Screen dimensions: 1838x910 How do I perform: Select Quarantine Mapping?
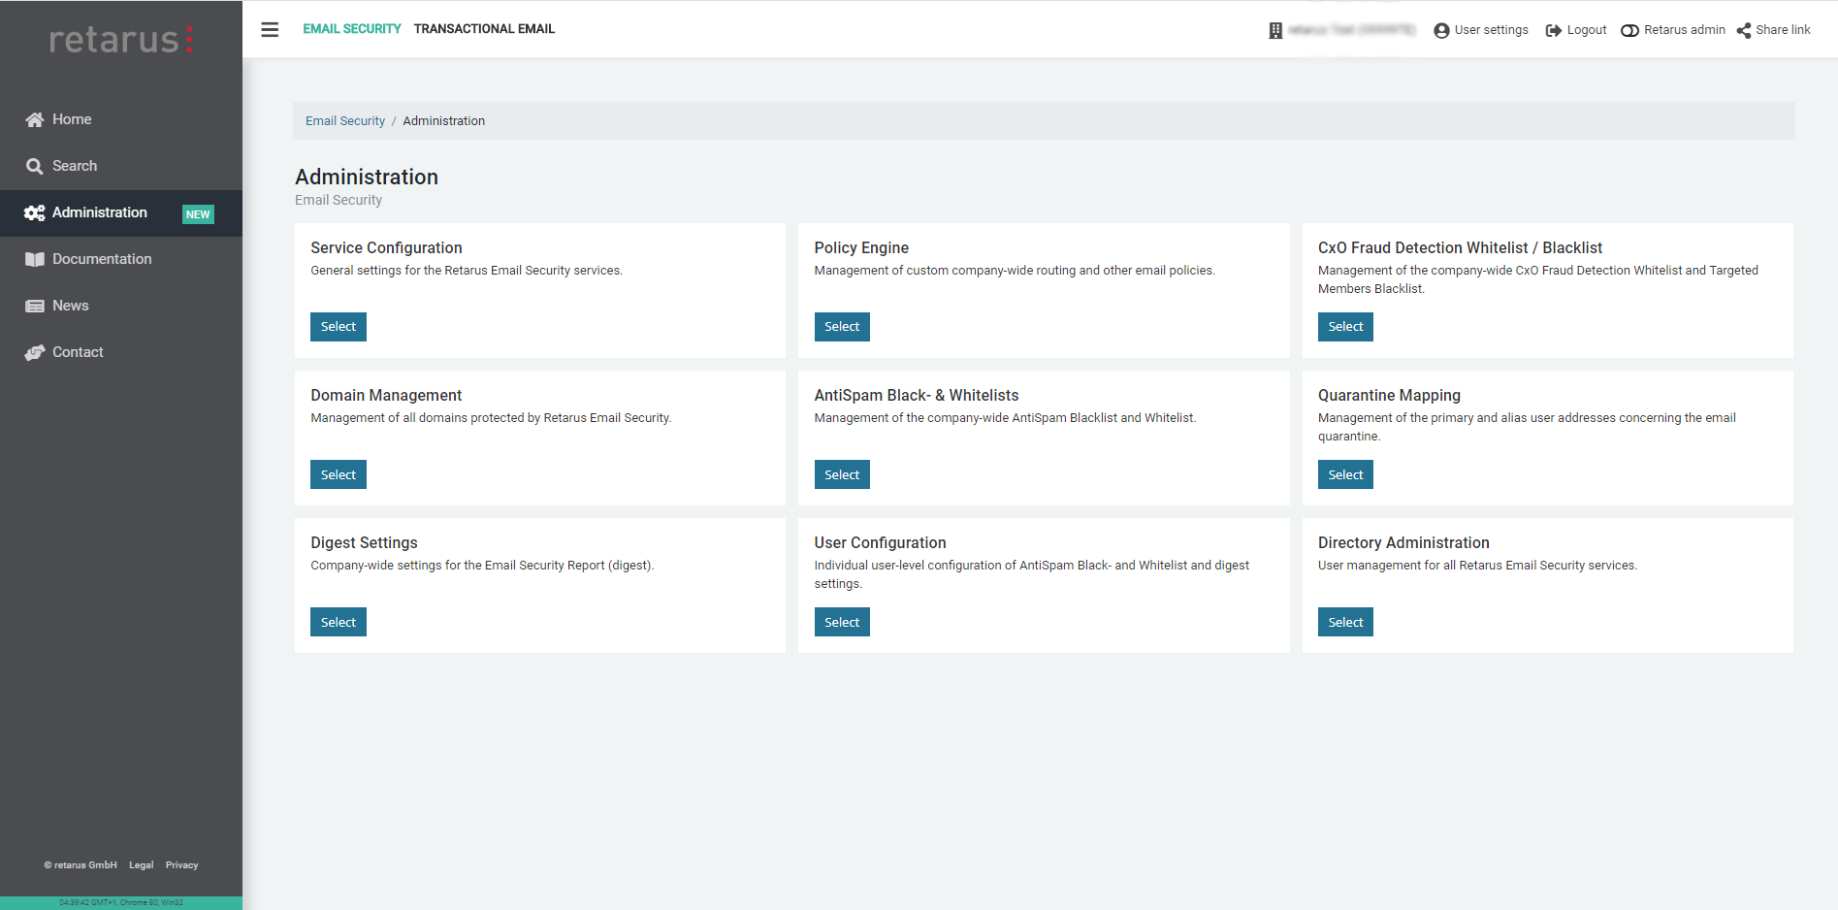[x=1345, y=474]
